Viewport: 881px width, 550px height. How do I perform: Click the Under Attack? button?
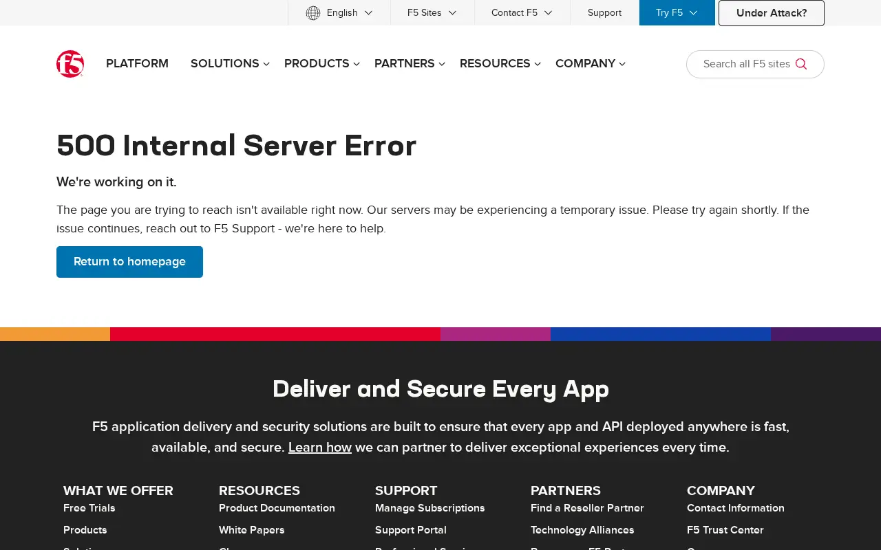(772, 13)
